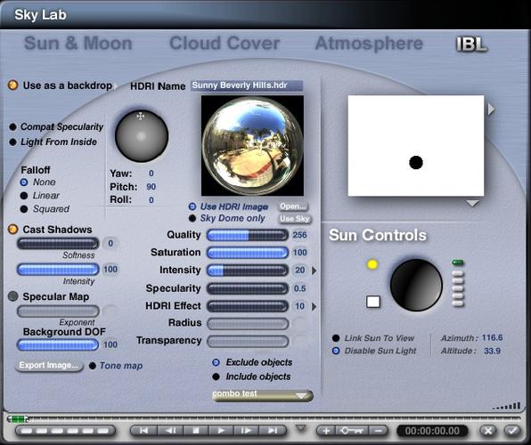Click the sun direction trackball sphere
Screen dimensions: 531x445
tap(416, 285)
